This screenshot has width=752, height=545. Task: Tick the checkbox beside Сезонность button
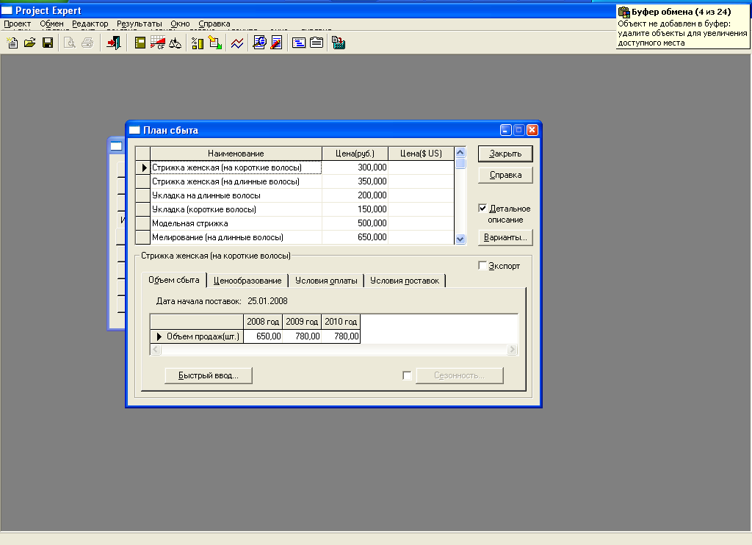tap(407, 375)
